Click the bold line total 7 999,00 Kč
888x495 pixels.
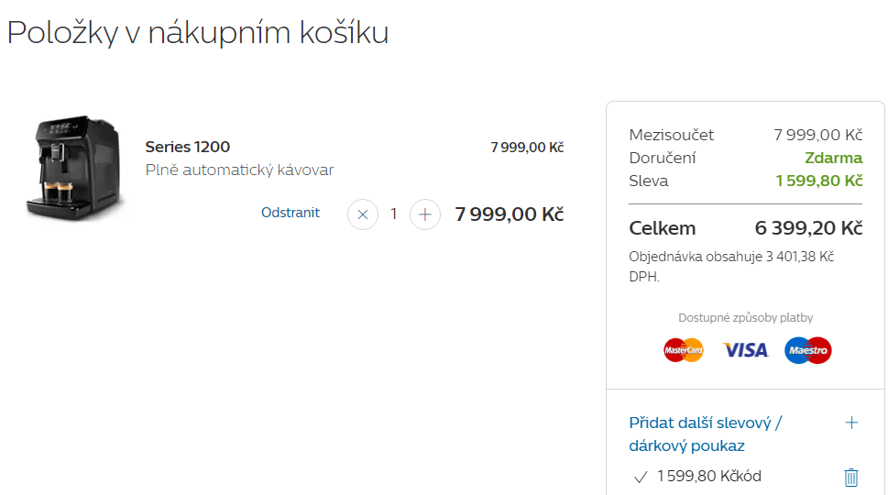(x=510, y=214)
